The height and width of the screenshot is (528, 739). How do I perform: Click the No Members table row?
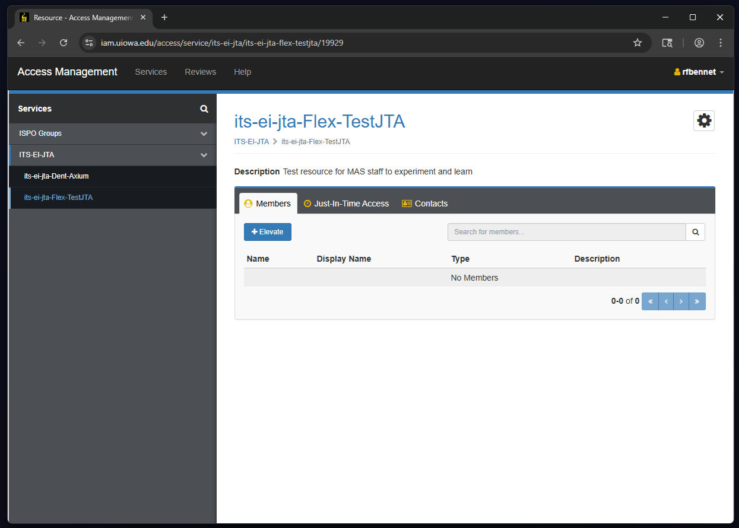tap(475, 278)
